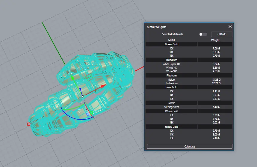Click the blue Z-axis gumball move arrow
The height and width of the screenshot is (167, 257).
pyautogui.click(x=80, y=89)
